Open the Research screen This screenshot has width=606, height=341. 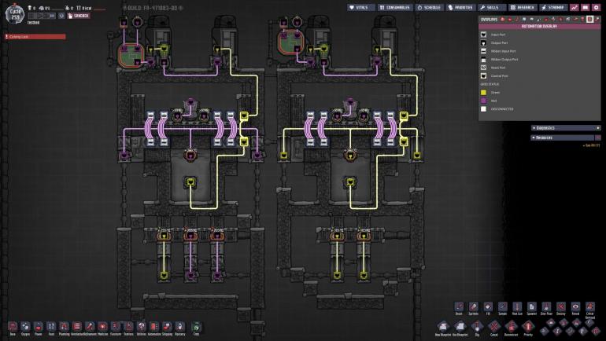tap(523, 7)
